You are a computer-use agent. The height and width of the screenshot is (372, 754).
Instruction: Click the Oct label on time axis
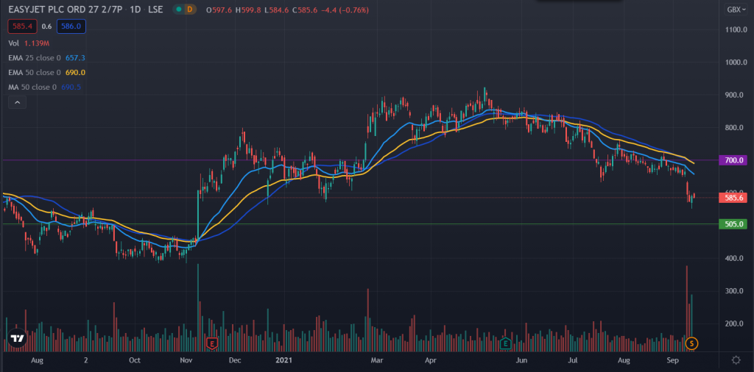click(135, 360)
